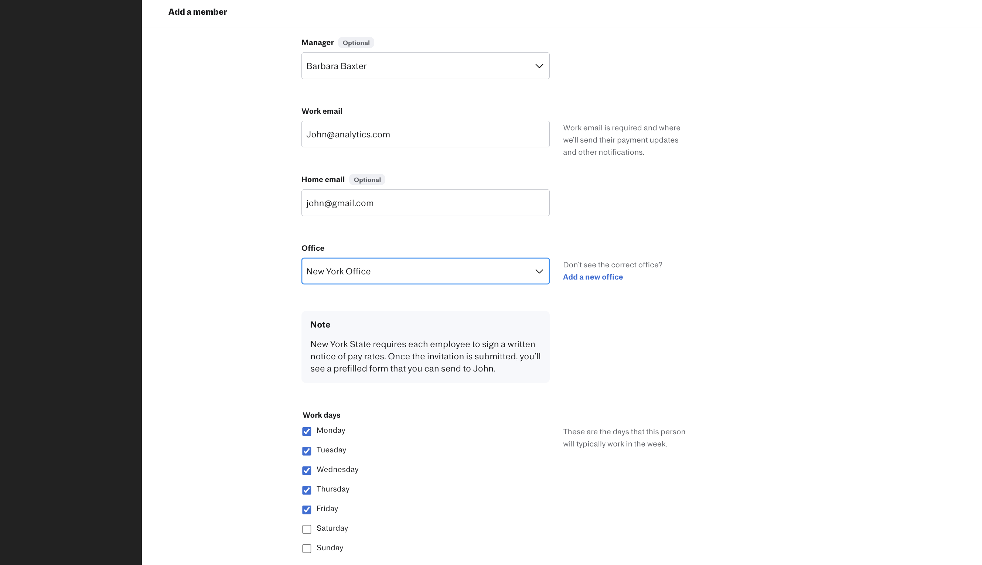Uncheck the Monday work day checkbox
The height and width of the screenshot is (565, 982).
point(307,432)
